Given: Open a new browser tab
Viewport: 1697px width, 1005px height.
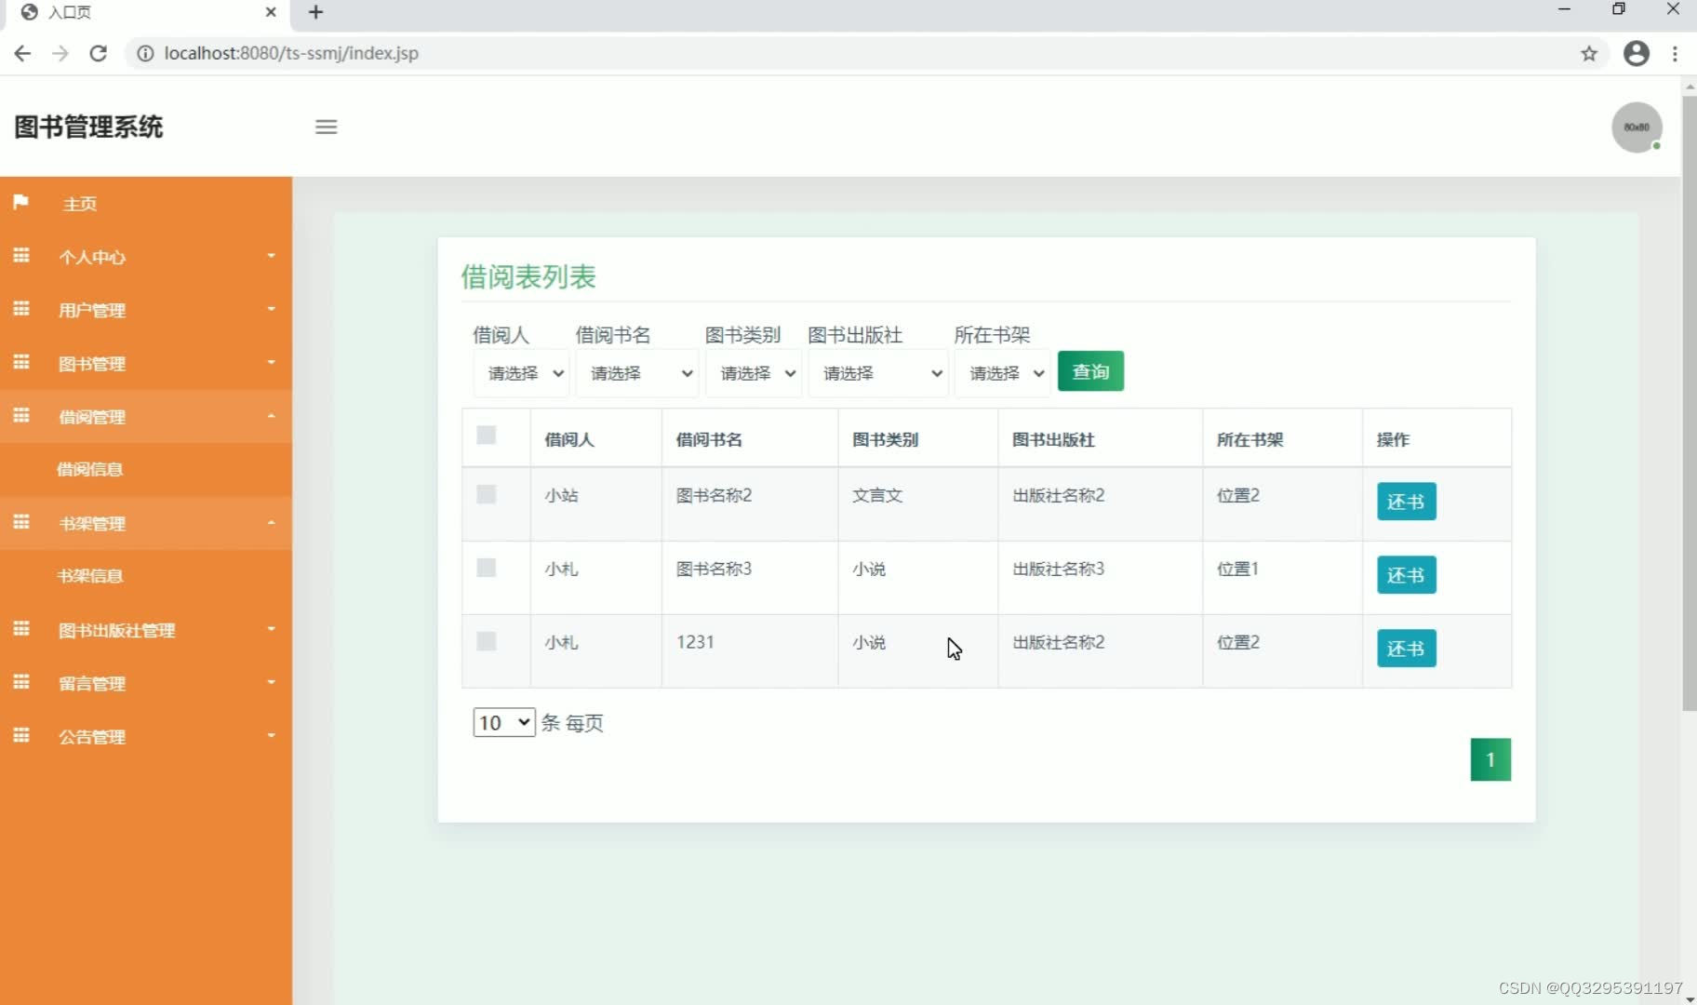Looking at the screenshot, I should 315,12.
